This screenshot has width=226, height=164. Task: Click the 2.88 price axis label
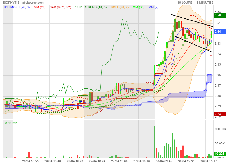pos(218,96)
